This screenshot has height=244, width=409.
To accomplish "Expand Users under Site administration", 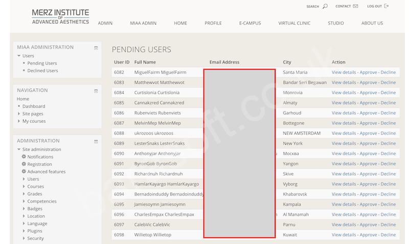I will tap(24, 179).
